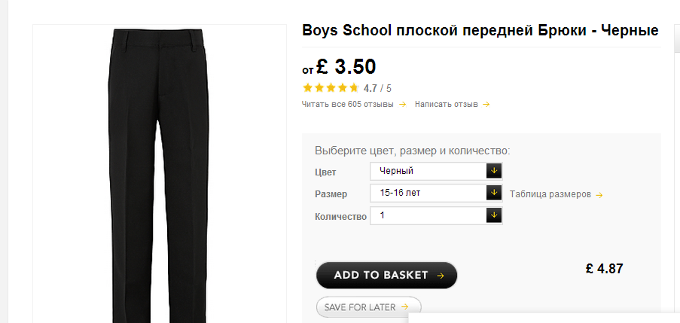
Task: Click the black trousers product image
Action: (x=157, y=173)
